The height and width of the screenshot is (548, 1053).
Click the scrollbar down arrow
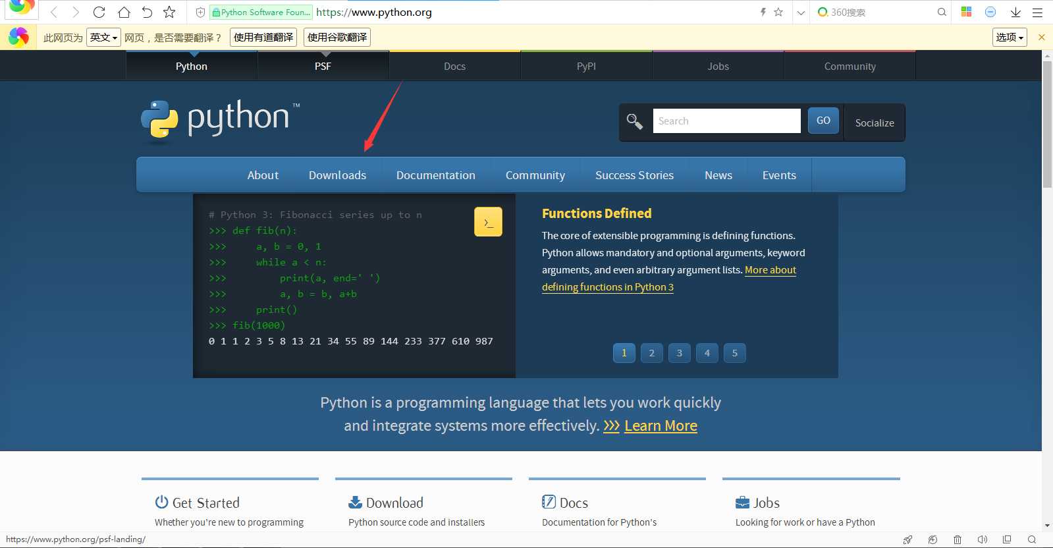coord(1047,526)
